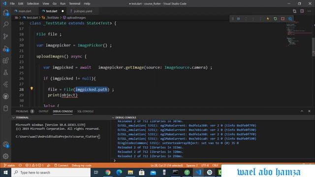Screen dimensions: 315x177
Task: Open the Task View taskbar button
Action: [x=96, y=173]
